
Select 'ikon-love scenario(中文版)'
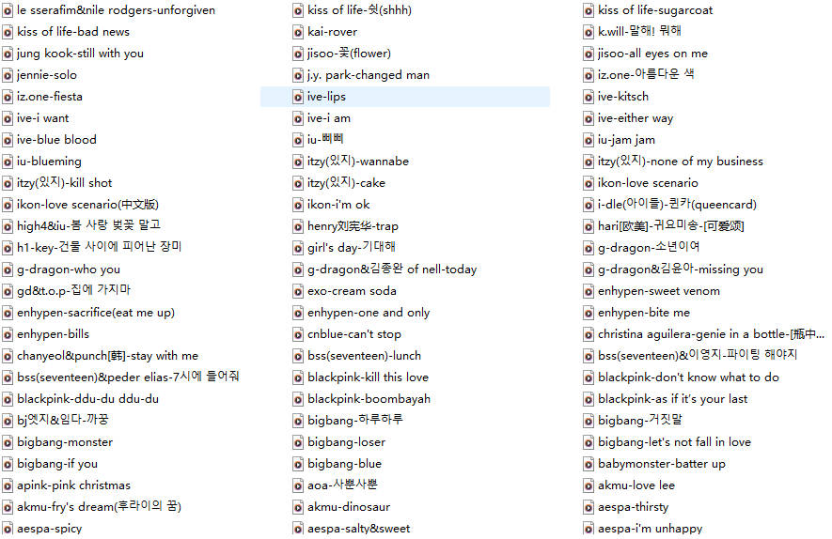pos(87,205)
